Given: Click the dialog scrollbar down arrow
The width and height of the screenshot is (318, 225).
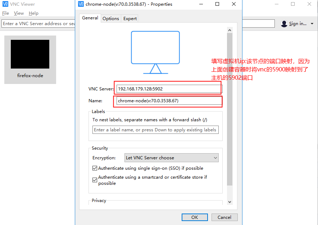Looking at the screenshot, I should [230, 202].
